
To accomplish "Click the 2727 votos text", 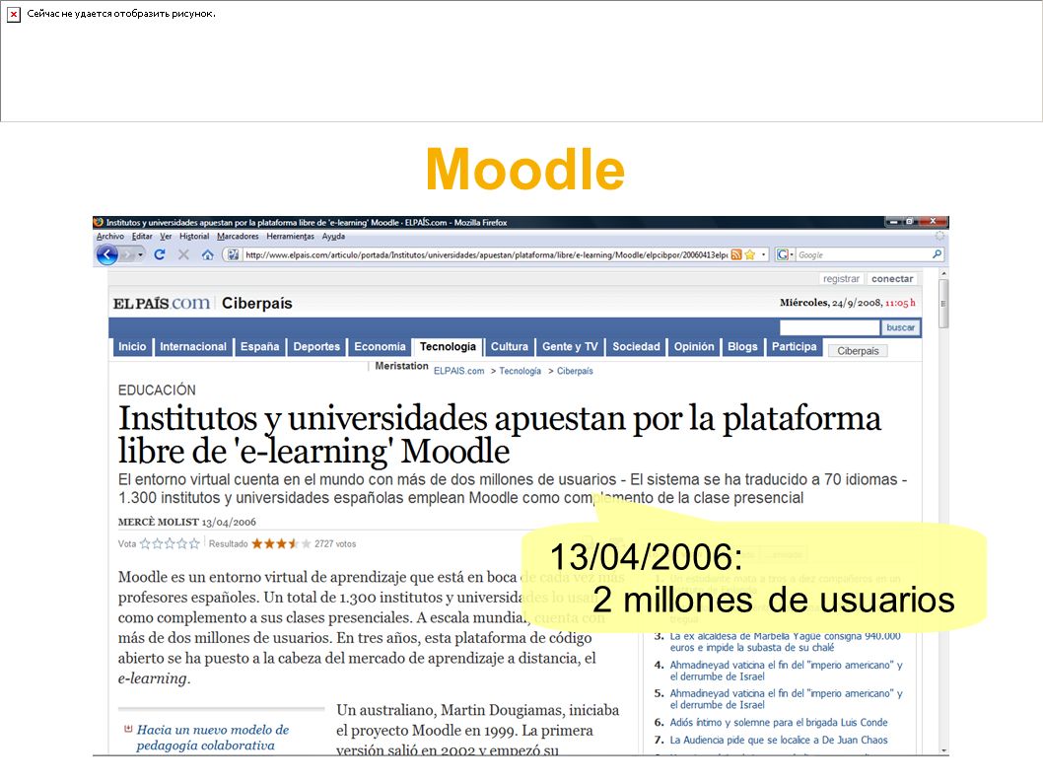I will coord(335,543).
